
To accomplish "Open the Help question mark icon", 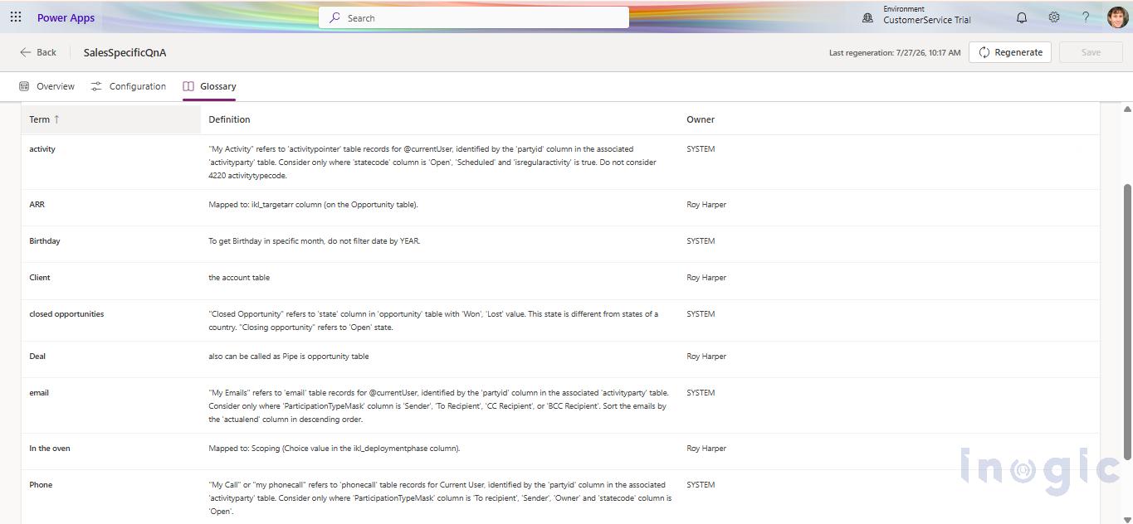I will 1086,17.
